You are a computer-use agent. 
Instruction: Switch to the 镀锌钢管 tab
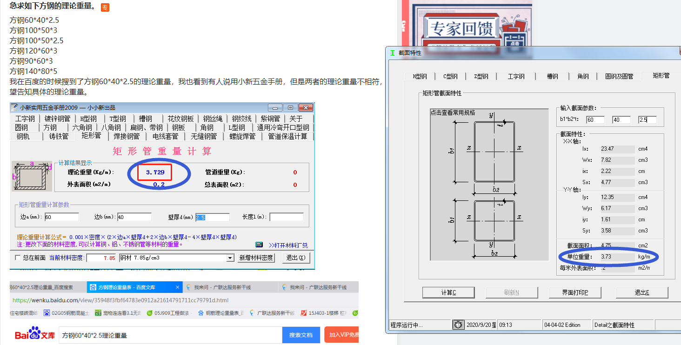[57, 119]
